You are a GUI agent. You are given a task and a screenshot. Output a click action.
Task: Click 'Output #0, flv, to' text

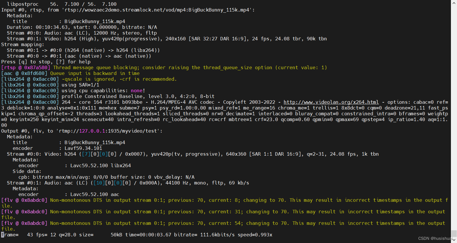coord(27,131)
